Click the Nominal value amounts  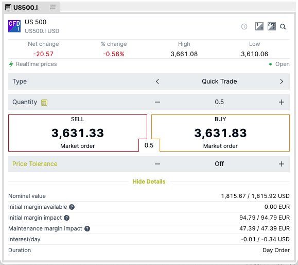(255, 196)
